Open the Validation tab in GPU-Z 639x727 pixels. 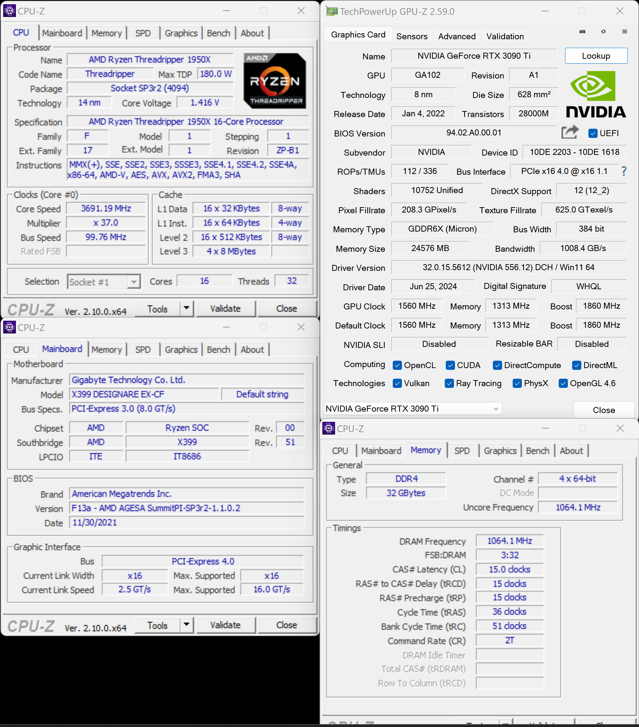[505, 36]
